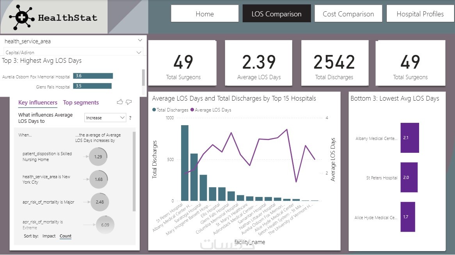Sort influencers by Count
This screenshot has width=455, height=255.
66,236
